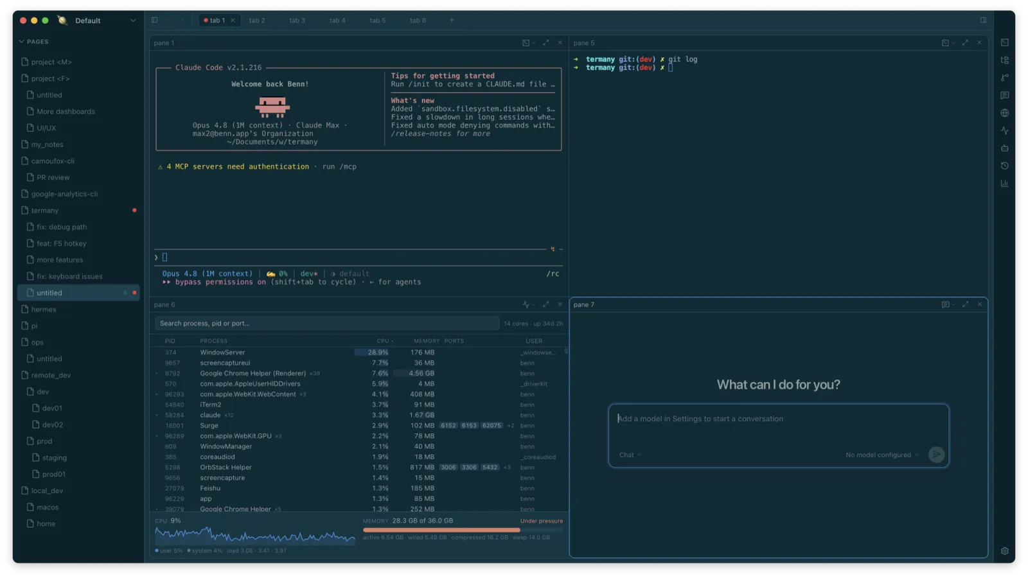The image size is (1028, 578).
Task: Open the activity pulse icon in right sidebar
Action: pyautogui.click(x=1004, y=130)
